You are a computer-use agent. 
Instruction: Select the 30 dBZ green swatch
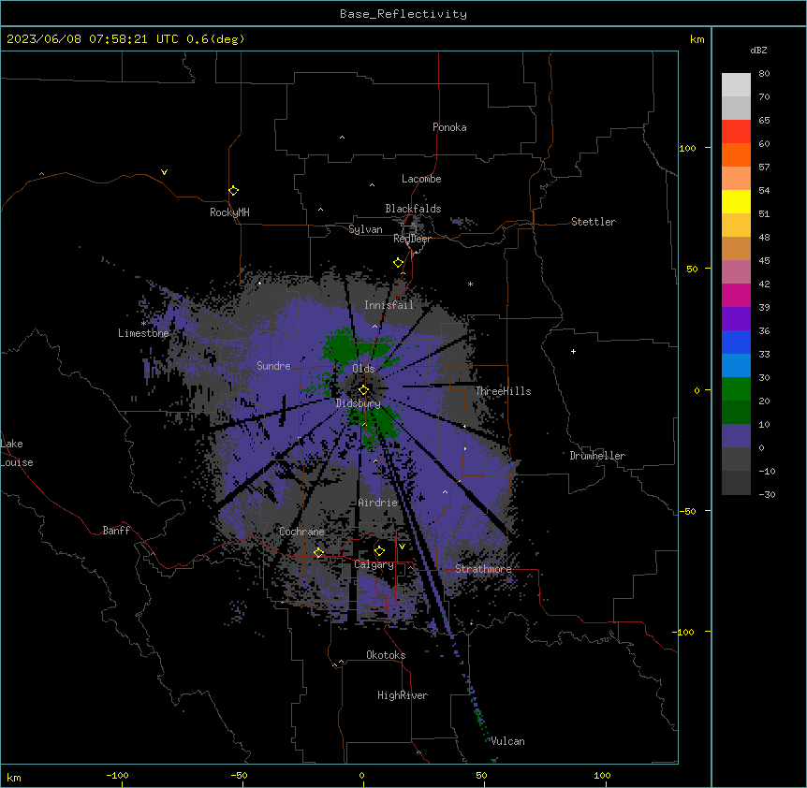(736, 389)
